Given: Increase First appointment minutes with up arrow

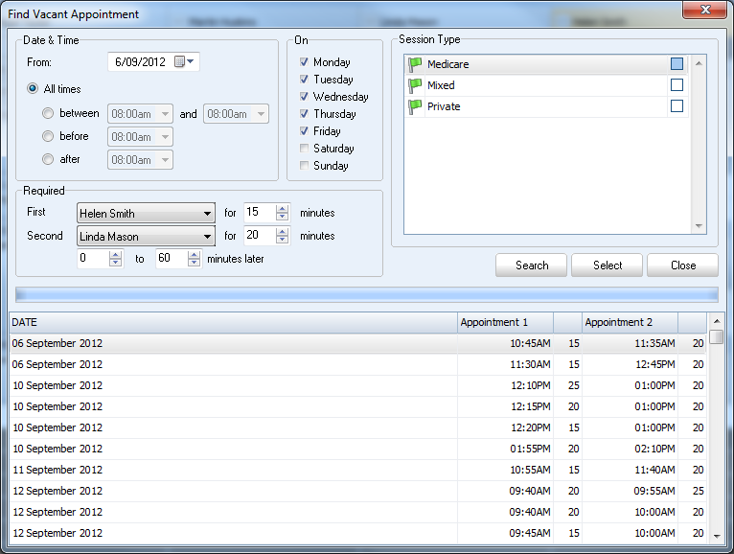Looking at the screenshot, I should click(x=283, y=209).
